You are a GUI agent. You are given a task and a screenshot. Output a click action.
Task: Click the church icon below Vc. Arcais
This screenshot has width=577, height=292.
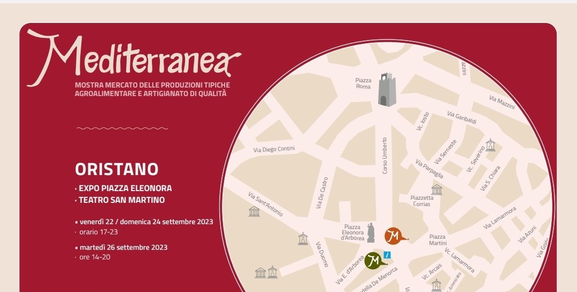pyautogui.click(x=436, y=285)
